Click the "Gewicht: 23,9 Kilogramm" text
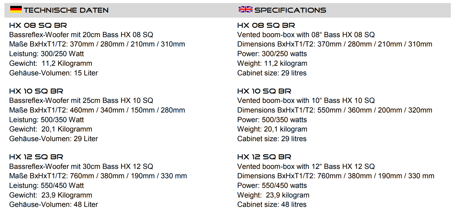Viewport: 455px width, 211px height. (x=51, y=195)
